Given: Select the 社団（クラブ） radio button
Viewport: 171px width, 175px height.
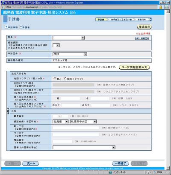Looking at the screenshot, I should (65, 79).
